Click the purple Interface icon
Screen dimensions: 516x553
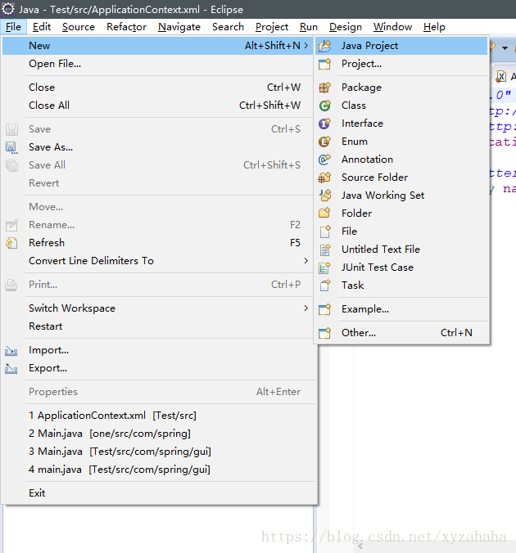tap(324, 124)
